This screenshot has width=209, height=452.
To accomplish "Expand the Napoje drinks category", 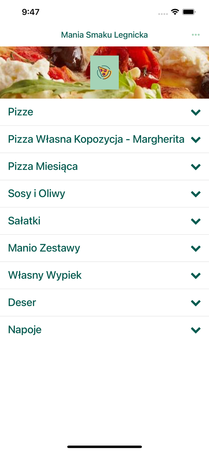I will [x=196, y=330].
